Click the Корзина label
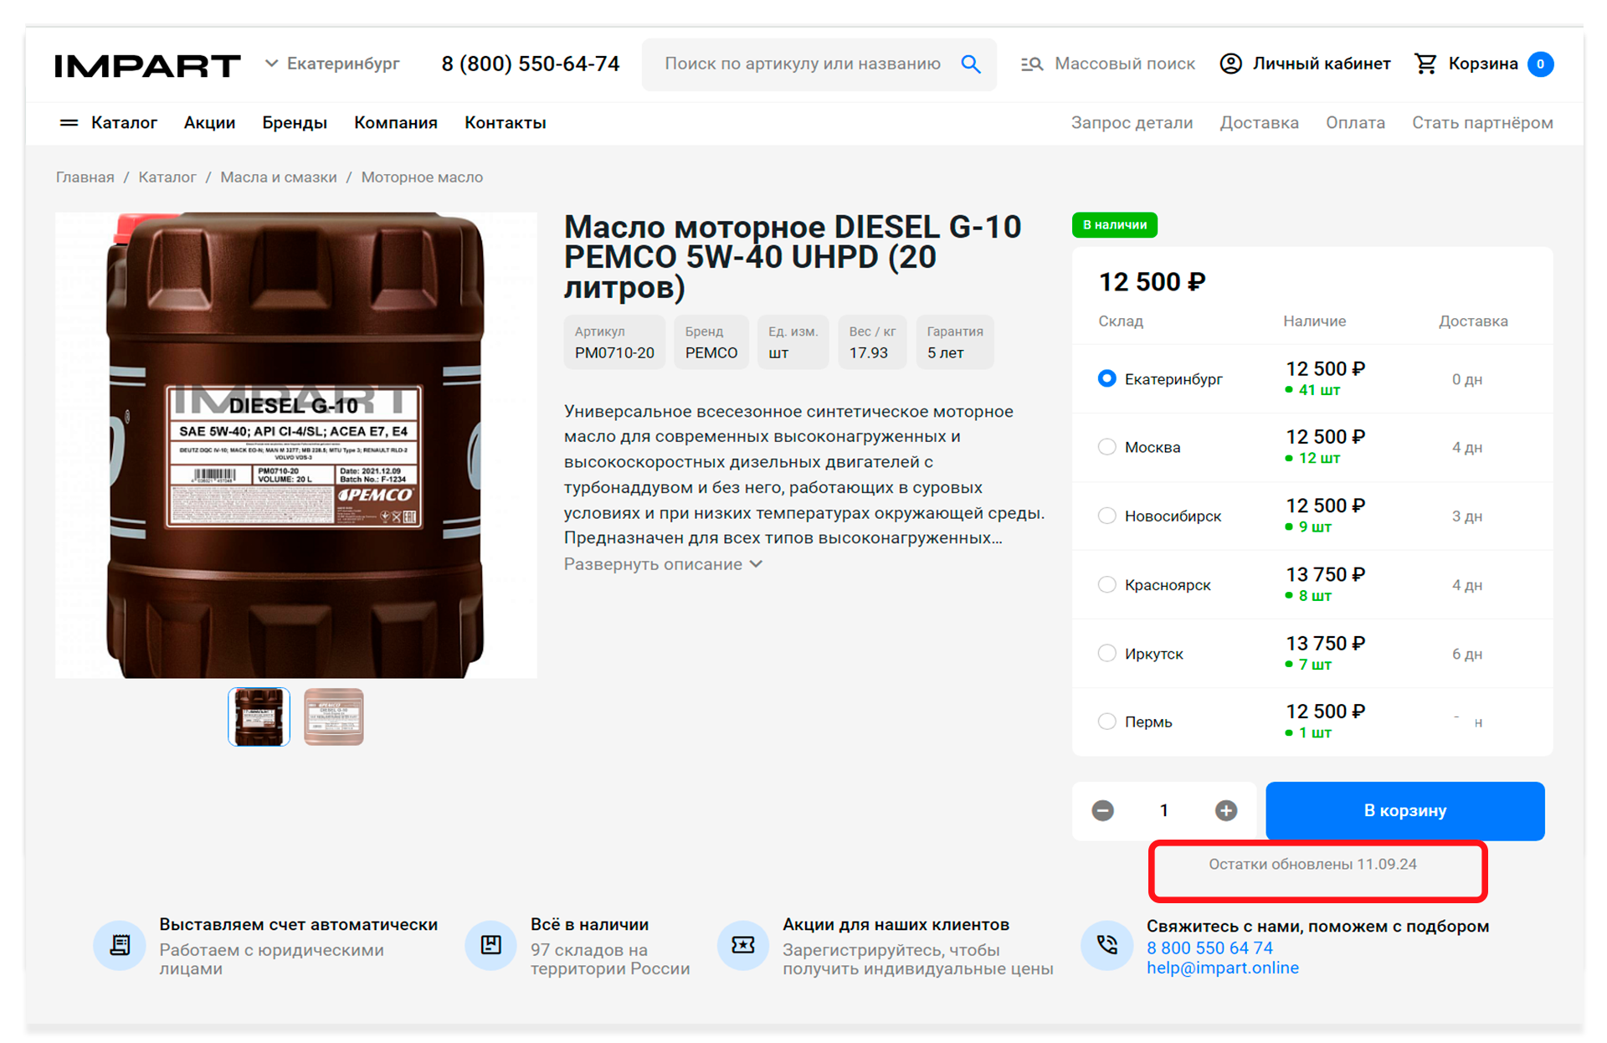This screenshot has height=1043, width=1607. click(1483, 64)
